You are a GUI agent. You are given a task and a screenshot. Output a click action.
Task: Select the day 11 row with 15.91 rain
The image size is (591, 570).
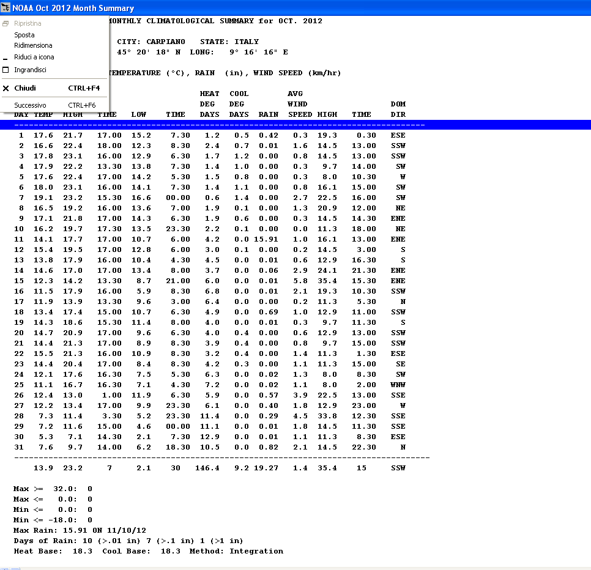click(x=209, y=239)
